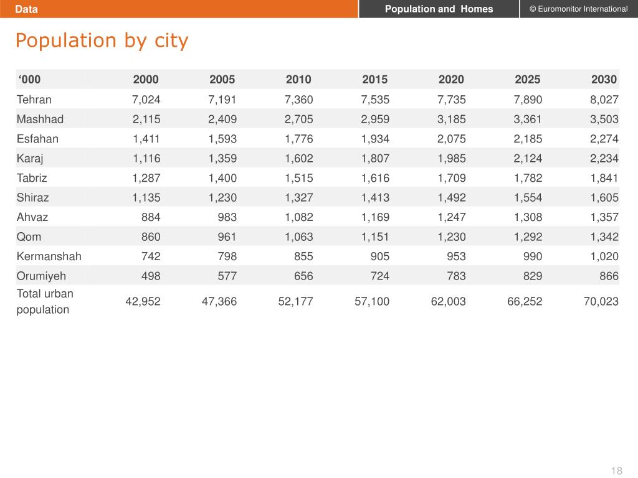The height and width of the screenshot is (478, 638).
Task: Click Mashhad's 2005 value 2,409
Action: point(222,119)
